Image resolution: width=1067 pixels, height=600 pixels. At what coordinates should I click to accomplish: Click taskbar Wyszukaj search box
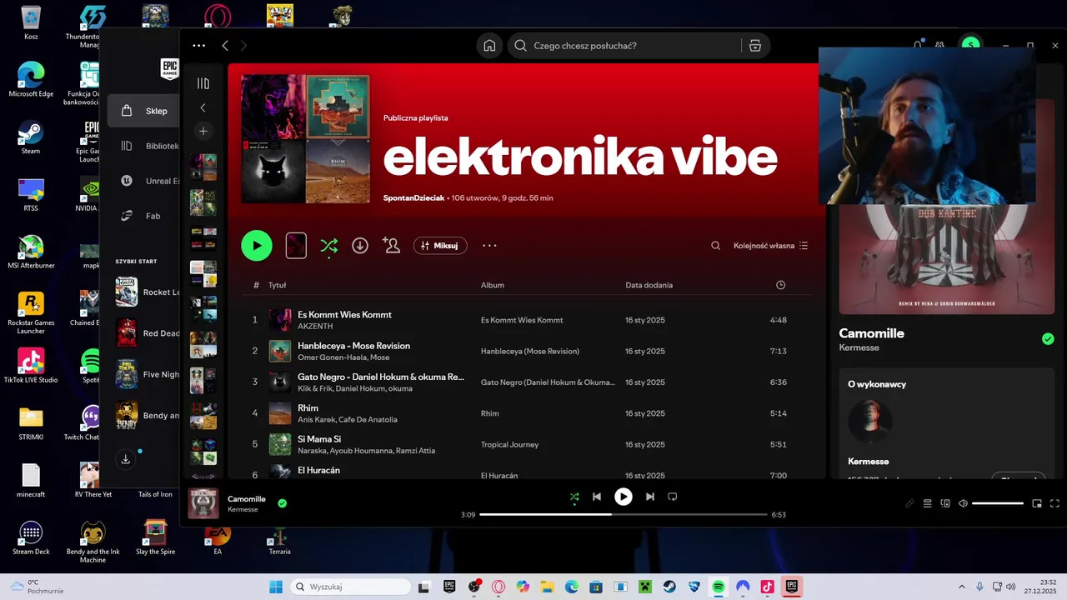click(350, 587)
